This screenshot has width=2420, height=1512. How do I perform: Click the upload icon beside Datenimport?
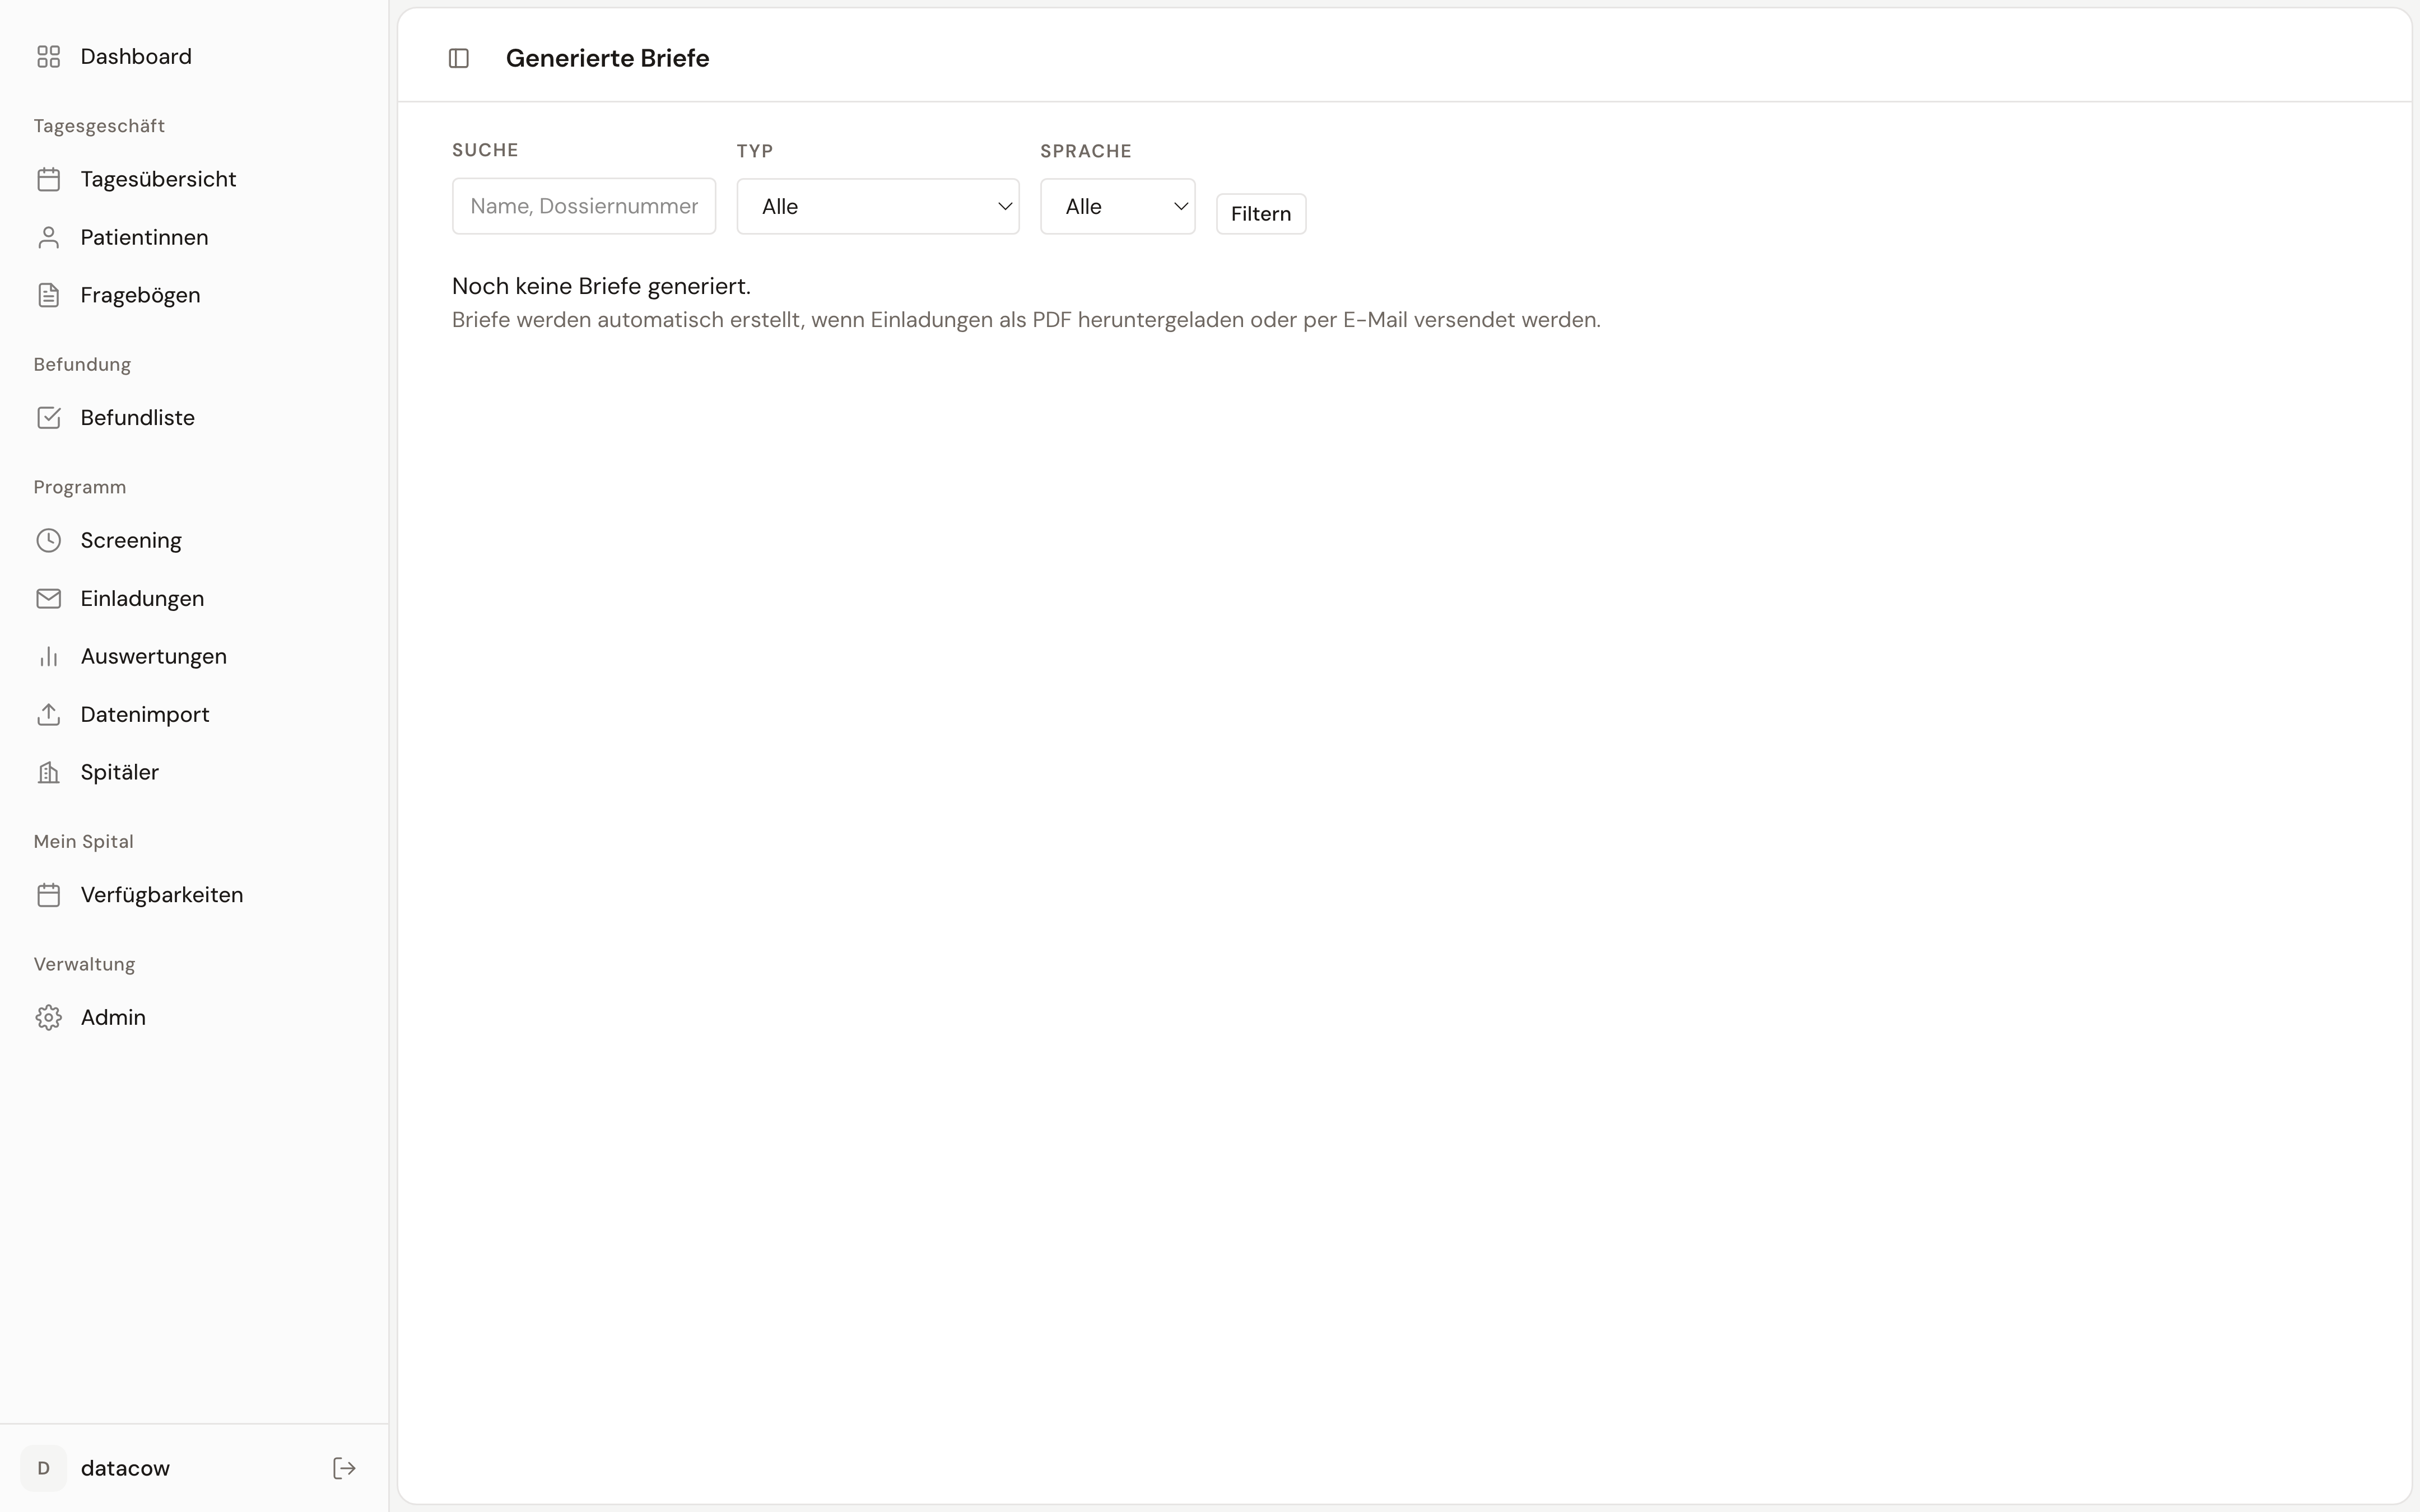[48, 715]
